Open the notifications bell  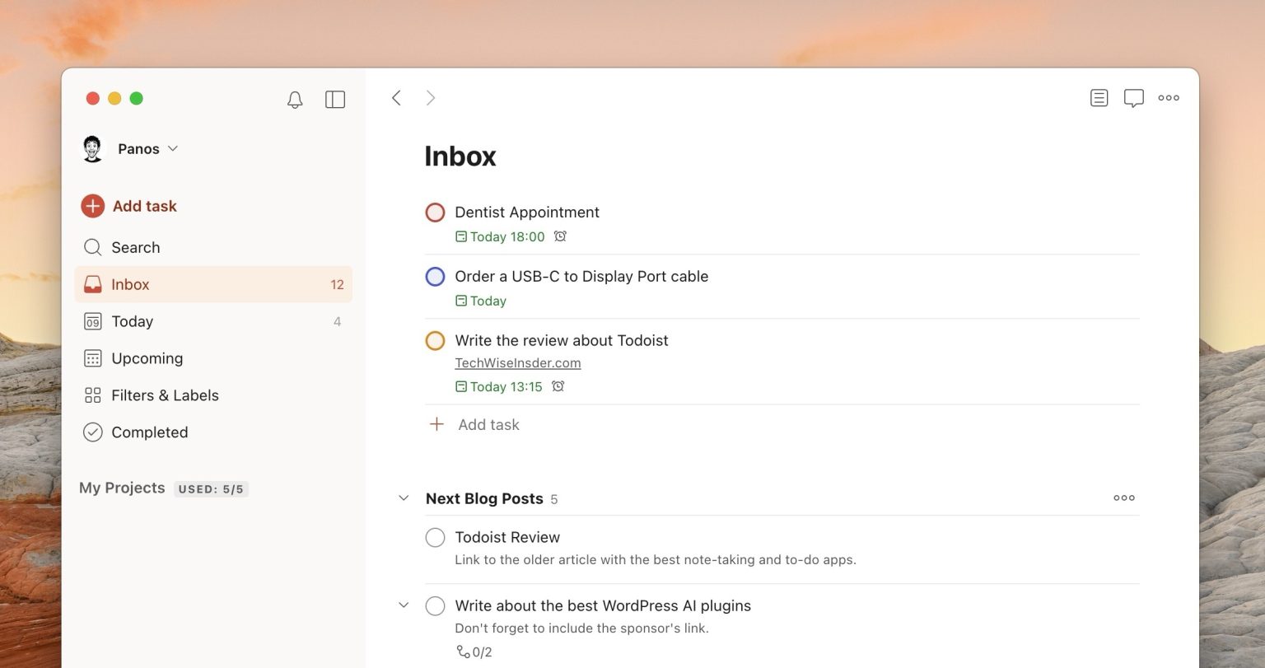point(294,99)
